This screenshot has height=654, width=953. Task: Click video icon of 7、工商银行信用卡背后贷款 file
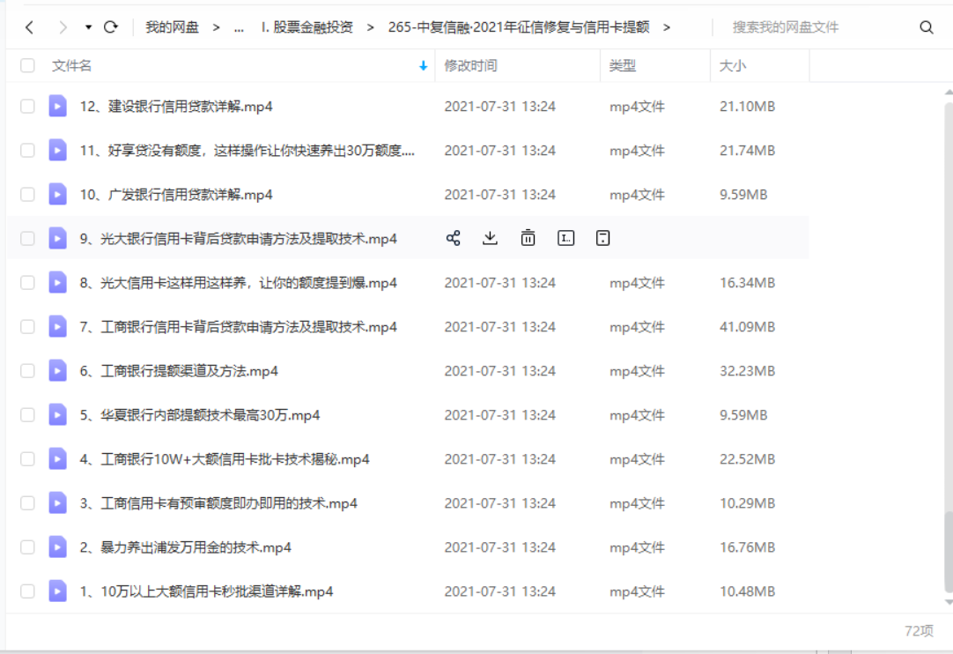(58, 327)
